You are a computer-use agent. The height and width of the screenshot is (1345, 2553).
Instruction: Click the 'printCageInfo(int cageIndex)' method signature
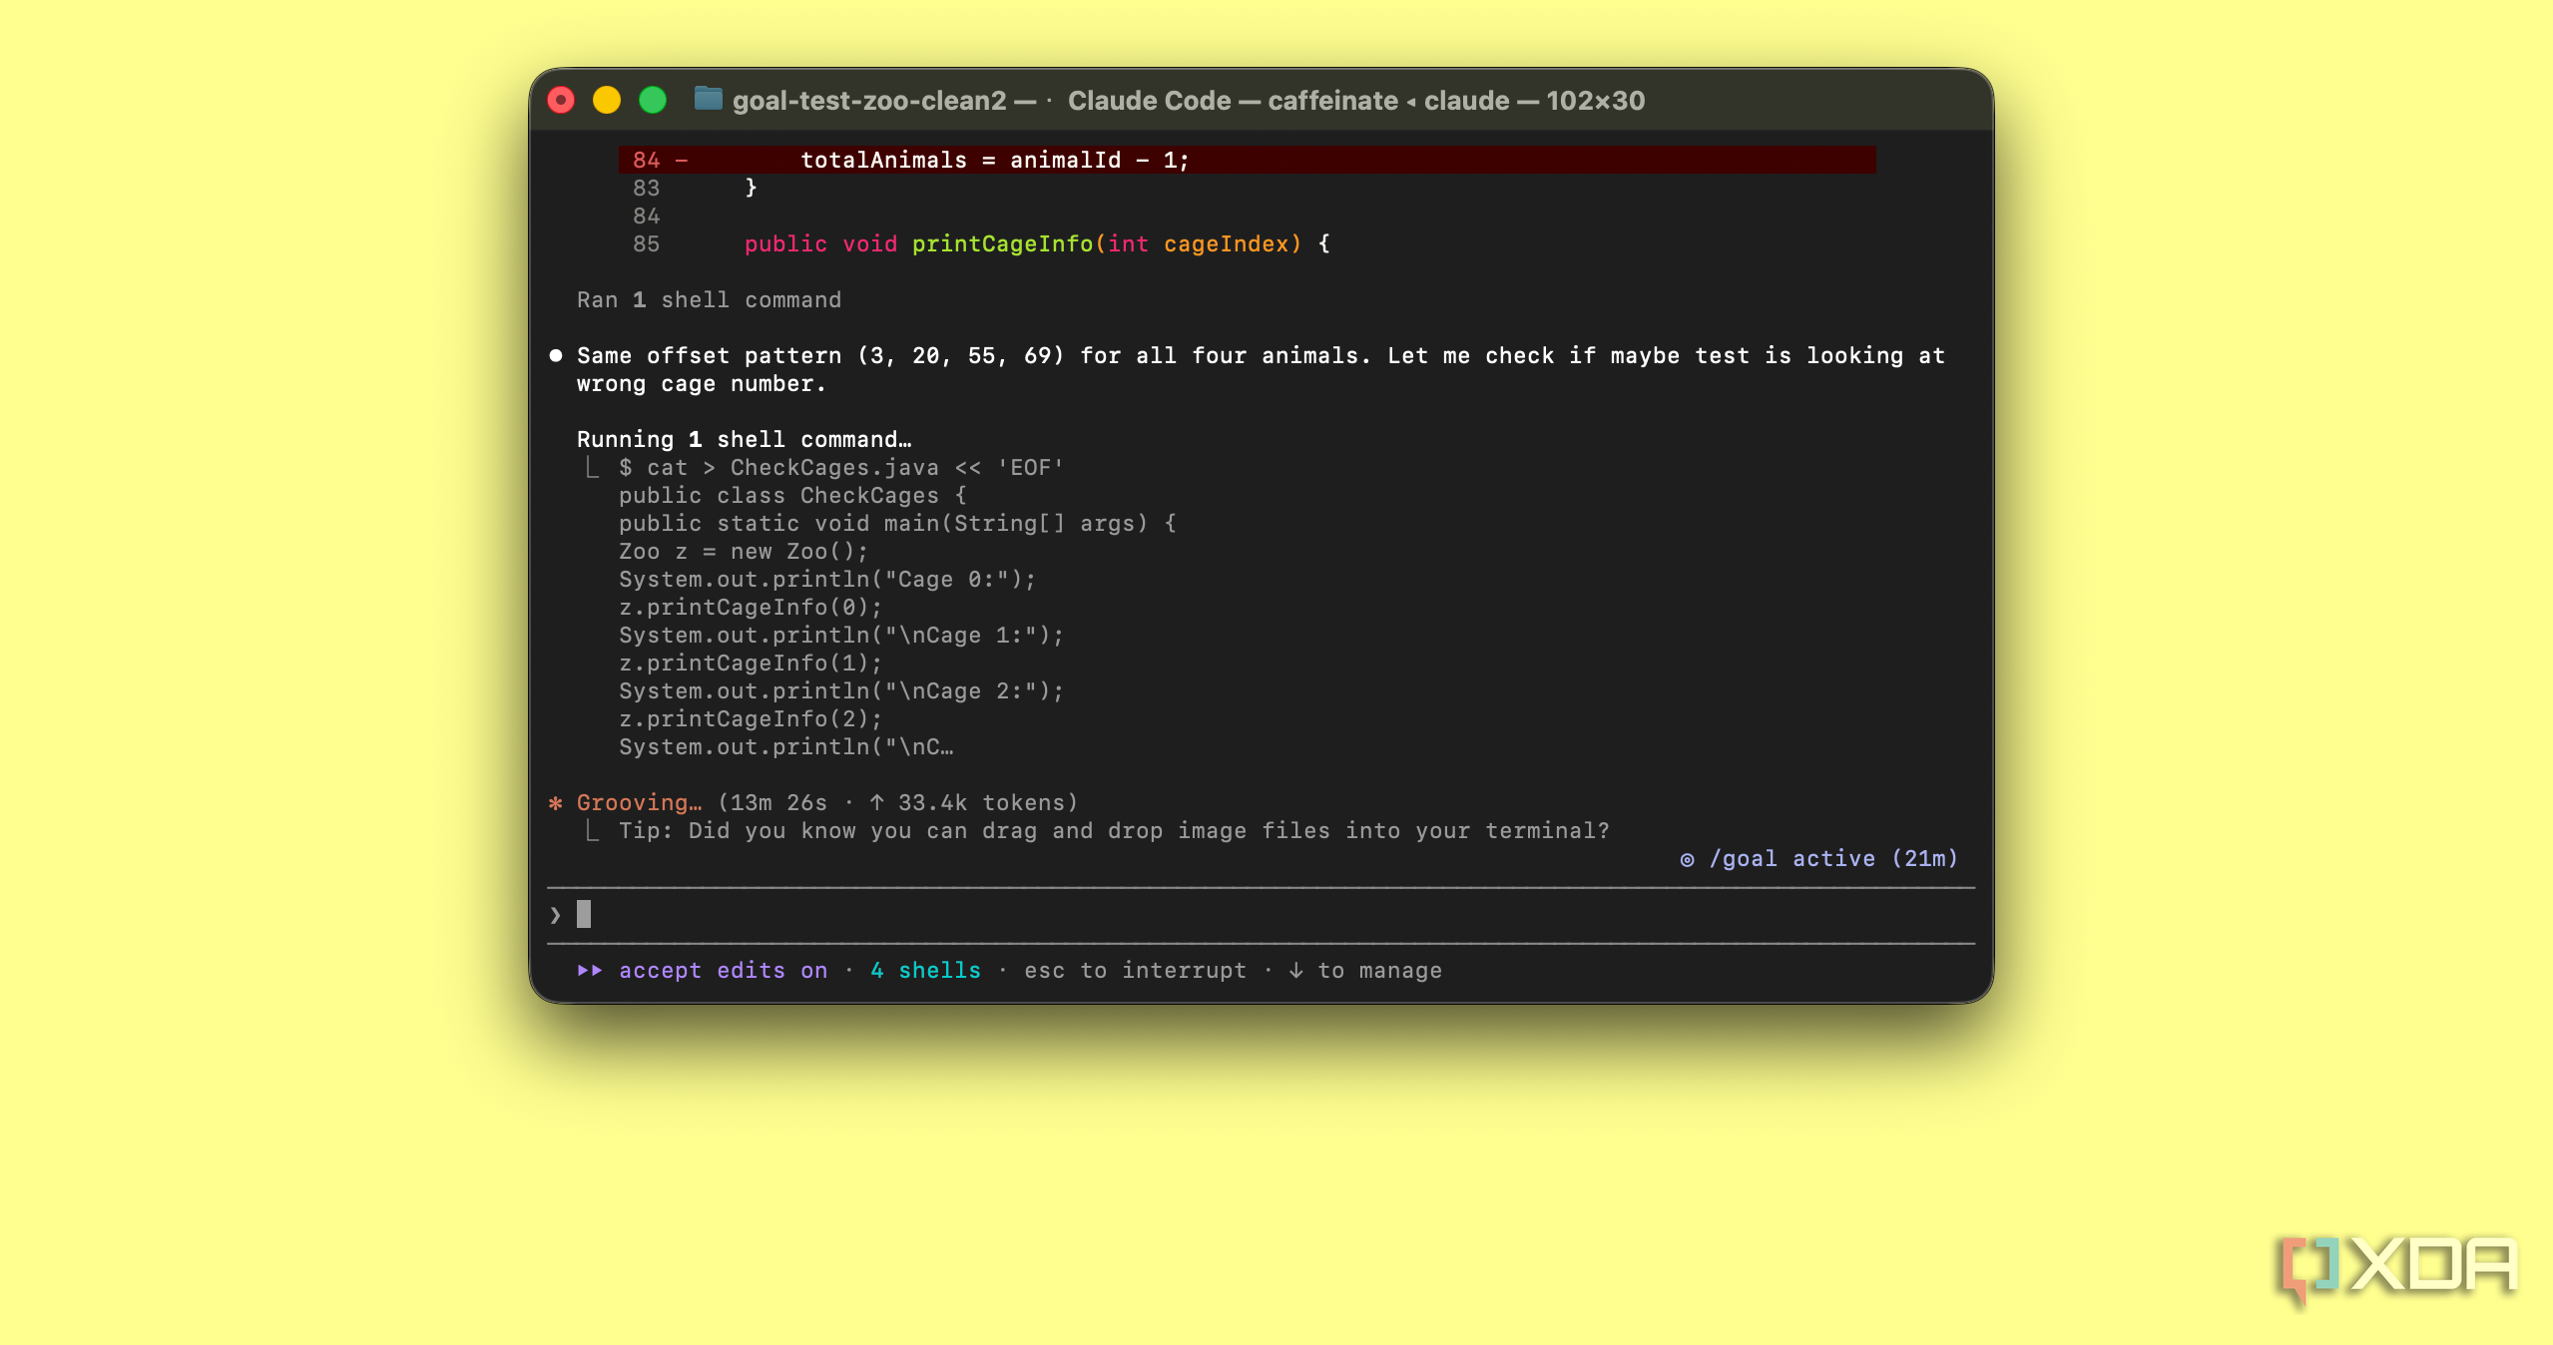coord(1107,243)
